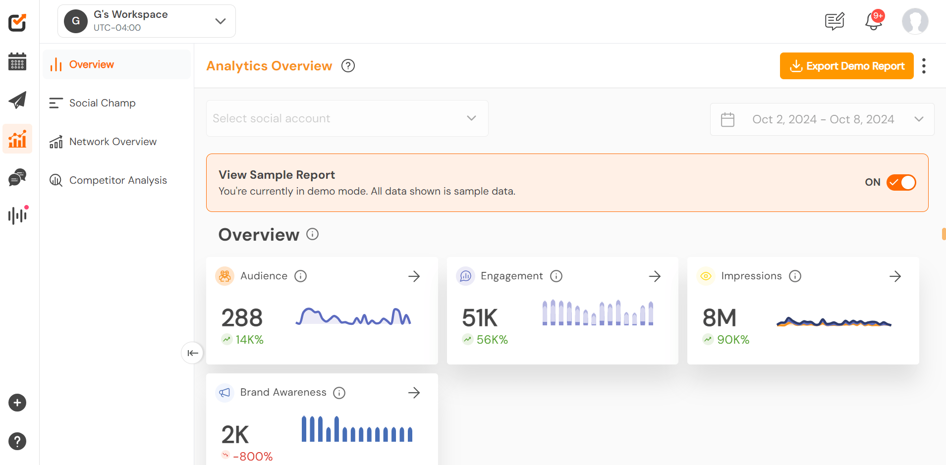Click the orange page scrollbar thumb

tap(944, 234)
